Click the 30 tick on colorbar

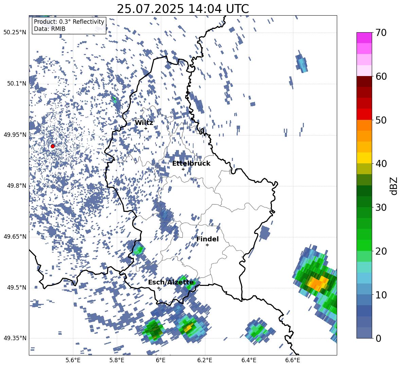point(381,207)
